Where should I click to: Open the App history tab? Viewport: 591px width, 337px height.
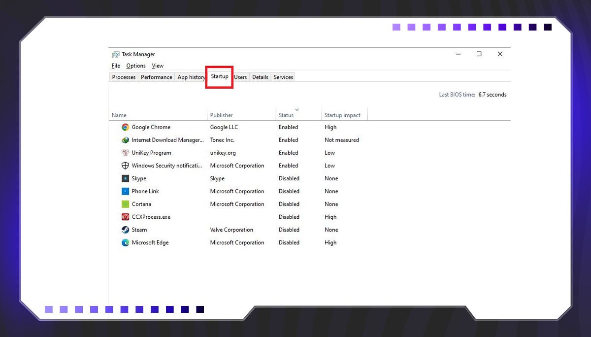coord(191,77)
